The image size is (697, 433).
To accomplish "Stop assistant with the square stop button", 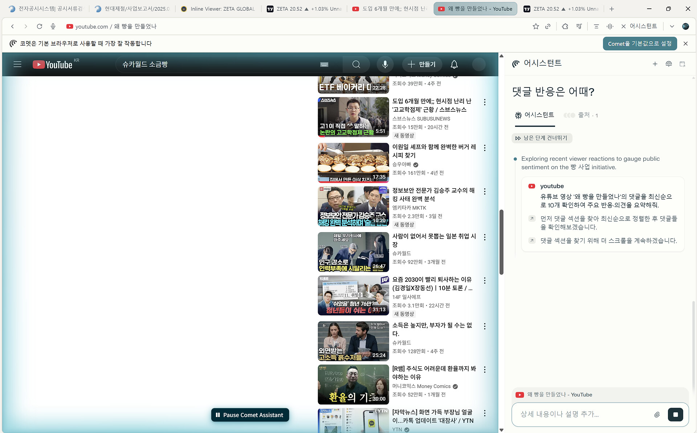I will pos(675,415).
